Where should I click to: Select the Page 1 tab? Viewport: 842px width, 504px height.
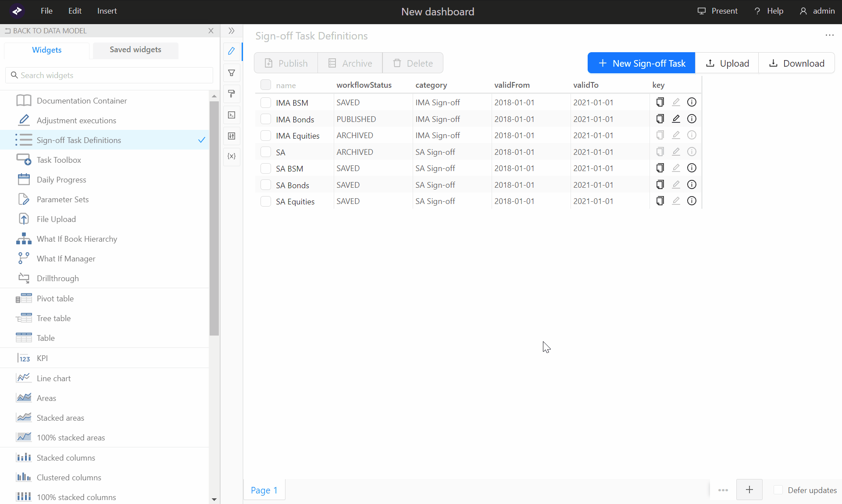point(264,490)
